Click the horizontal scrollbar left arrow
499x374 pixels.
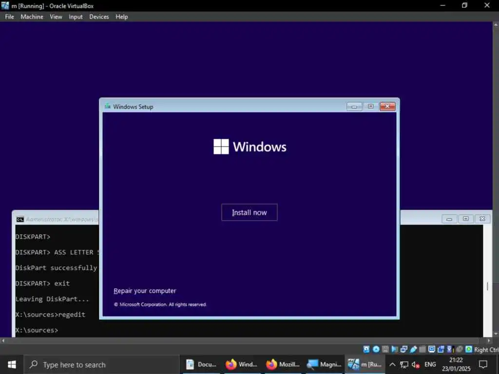pos(3,340)
